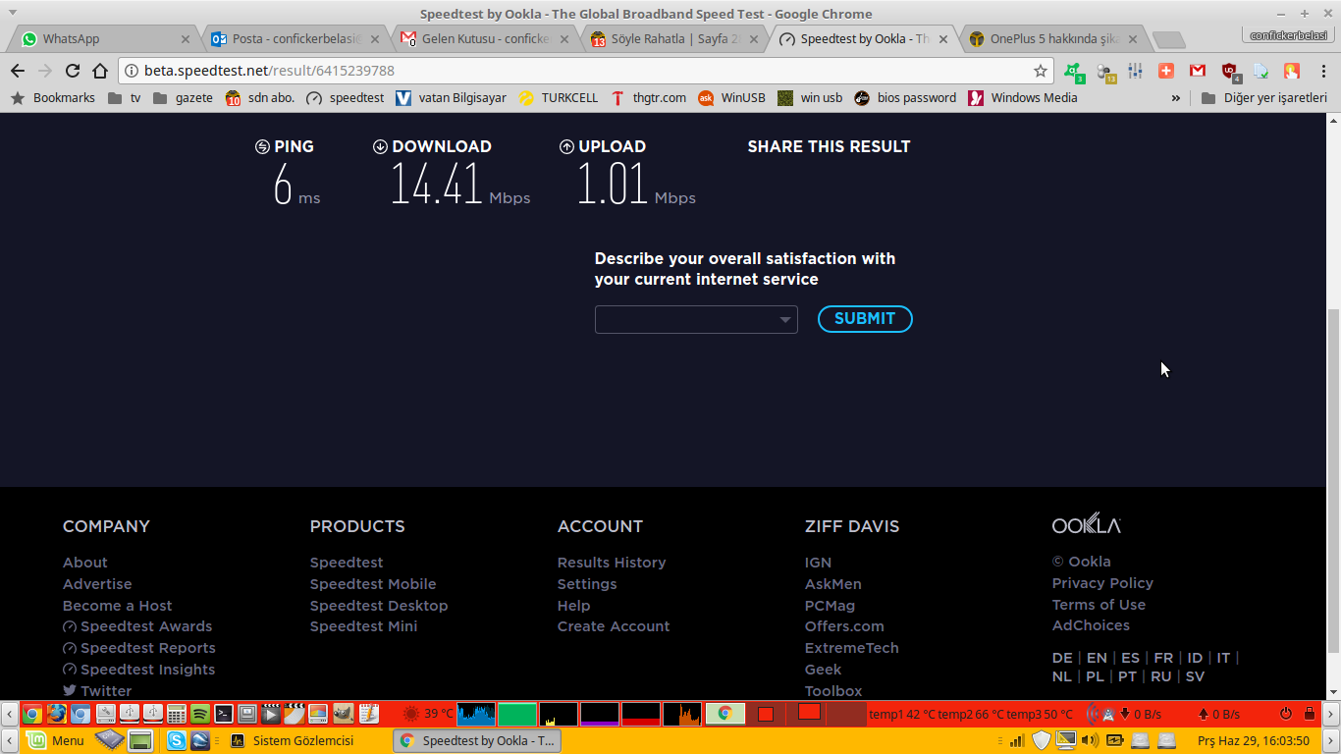The width and height of the screenshot is (1341, 754).
Task: Click the Google Chrome launcher in panel
Action: [32, 714]
